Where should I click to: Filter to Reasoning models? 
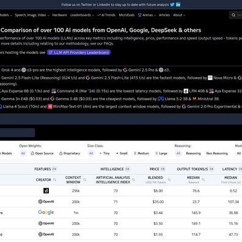193,153
